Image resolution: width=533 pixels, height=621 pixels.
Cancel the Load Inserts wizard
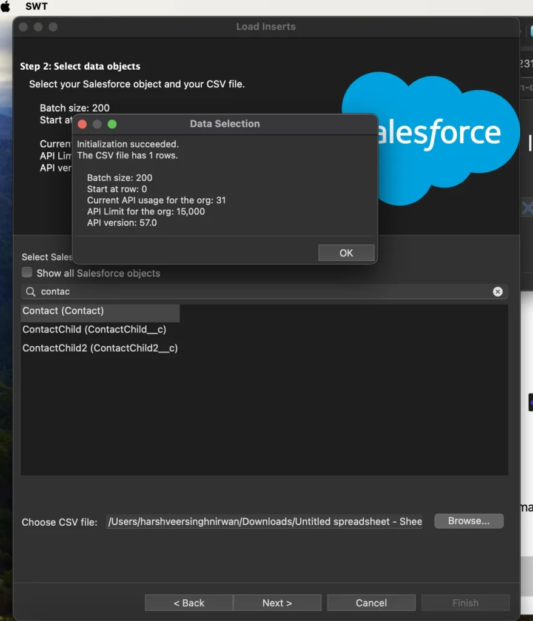tap(371, 603)
